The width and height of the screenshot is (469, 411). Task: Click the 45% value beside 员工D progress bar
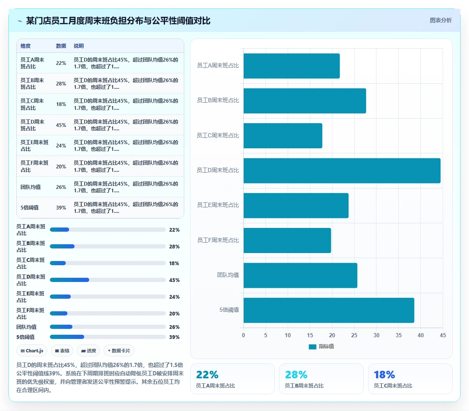pos(174,280)
